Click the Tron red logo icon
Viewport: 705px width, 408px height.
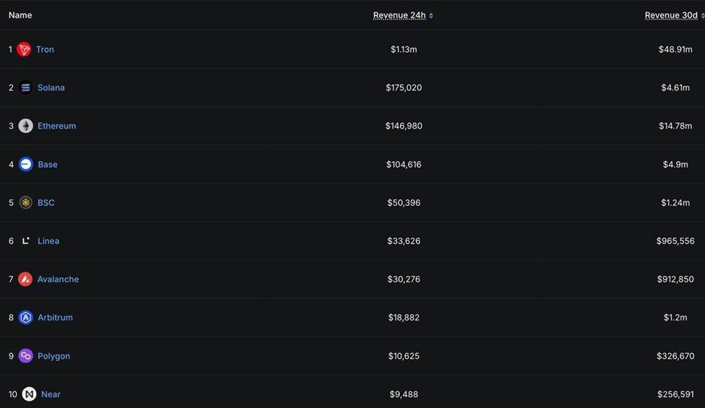coord(24,49)
